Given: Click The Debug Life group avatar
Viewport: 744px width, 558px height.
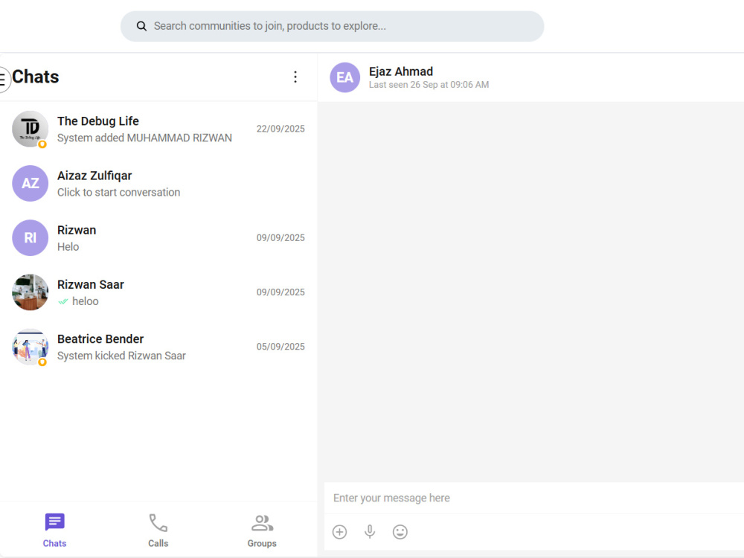Looking at the screenshot, I should tap(30, 129).
